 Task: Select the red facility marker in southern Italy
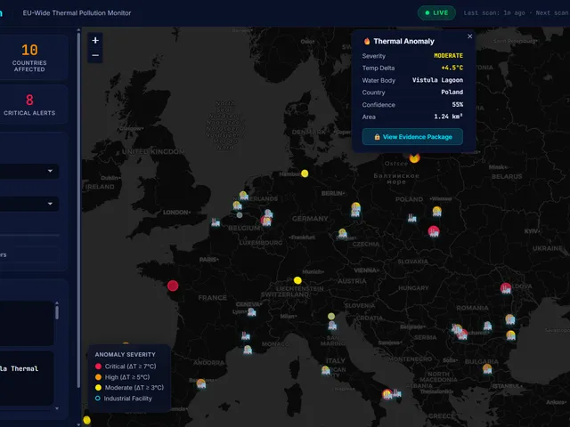click(387, 394)
